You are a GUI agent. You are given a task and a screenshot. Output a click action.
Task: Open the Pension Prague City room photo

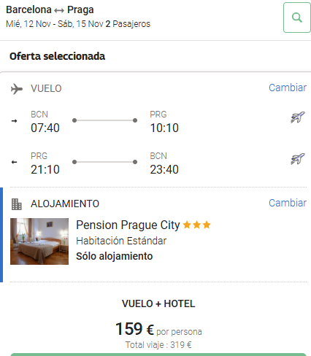39,241
